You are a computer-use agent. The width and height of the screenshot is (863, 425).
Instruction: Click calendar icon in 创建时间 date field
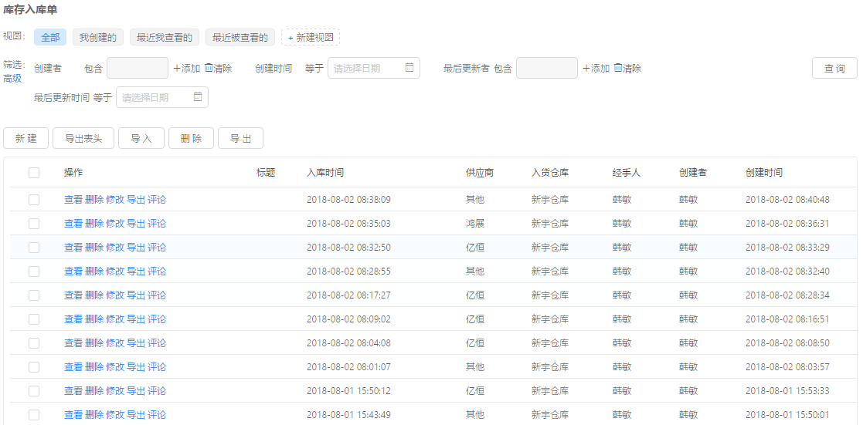coord(409,68)
